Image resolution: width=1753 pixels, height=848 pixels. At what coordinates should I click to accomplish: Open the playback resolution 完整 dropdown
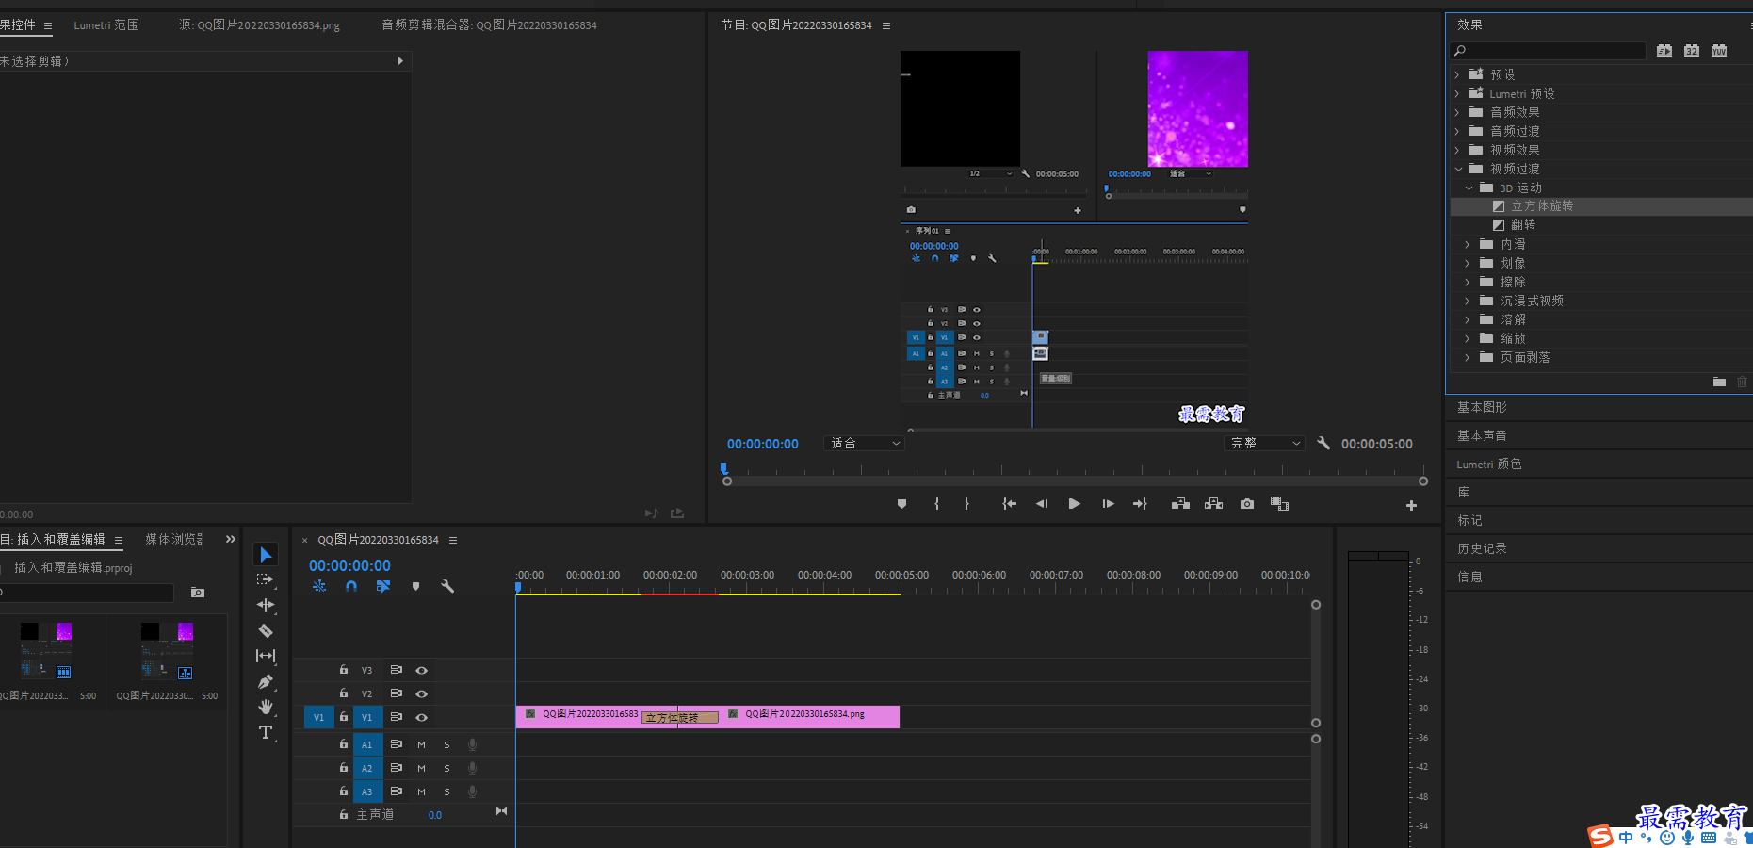[1264, 443]
